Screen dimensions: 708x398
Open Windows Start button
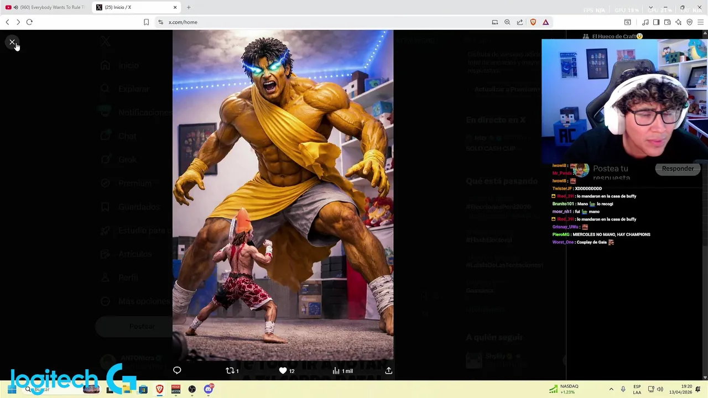tap(12, 389)
